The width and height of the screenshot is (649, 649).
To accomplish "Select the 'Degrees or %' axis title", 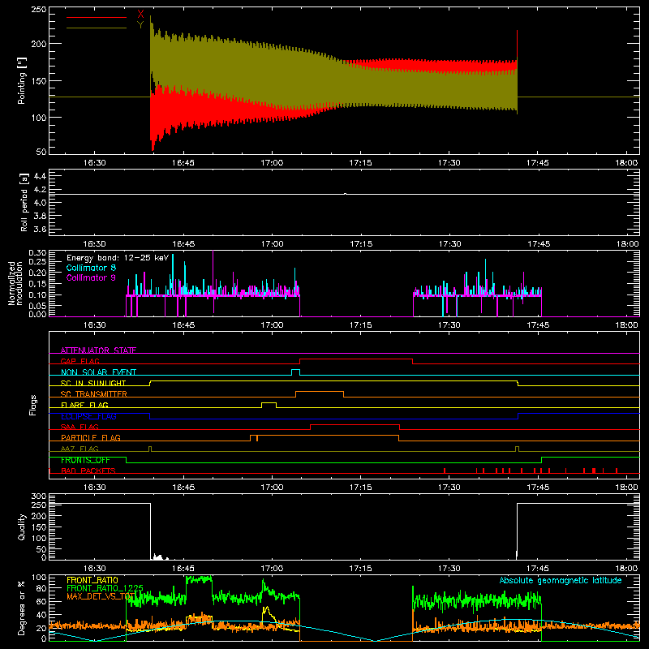I will 22,608.
